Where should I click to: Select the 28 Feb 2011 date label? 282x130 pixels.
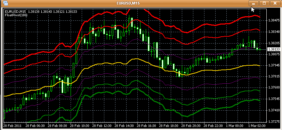tap(13, 126)
